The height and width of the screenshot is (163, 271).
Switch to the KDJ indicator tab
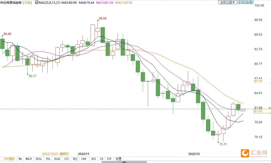(x=75, y=159)
